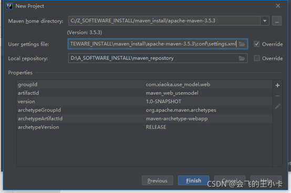The image size is (291, 193).
Task: Select the groupId property row
Action: pyautogui.click(x=144, y=85)
